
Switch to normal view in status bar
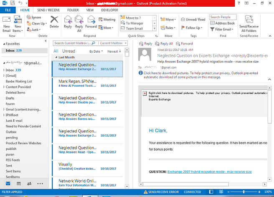211,192
